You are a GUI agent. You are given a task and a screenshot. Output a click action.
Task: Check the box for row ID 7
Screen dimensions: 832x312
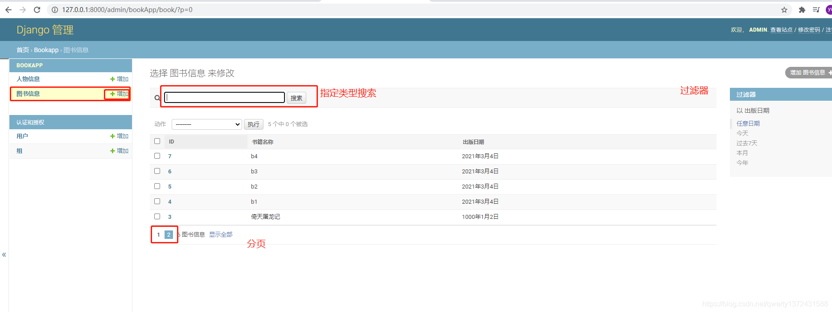[157, 156]
